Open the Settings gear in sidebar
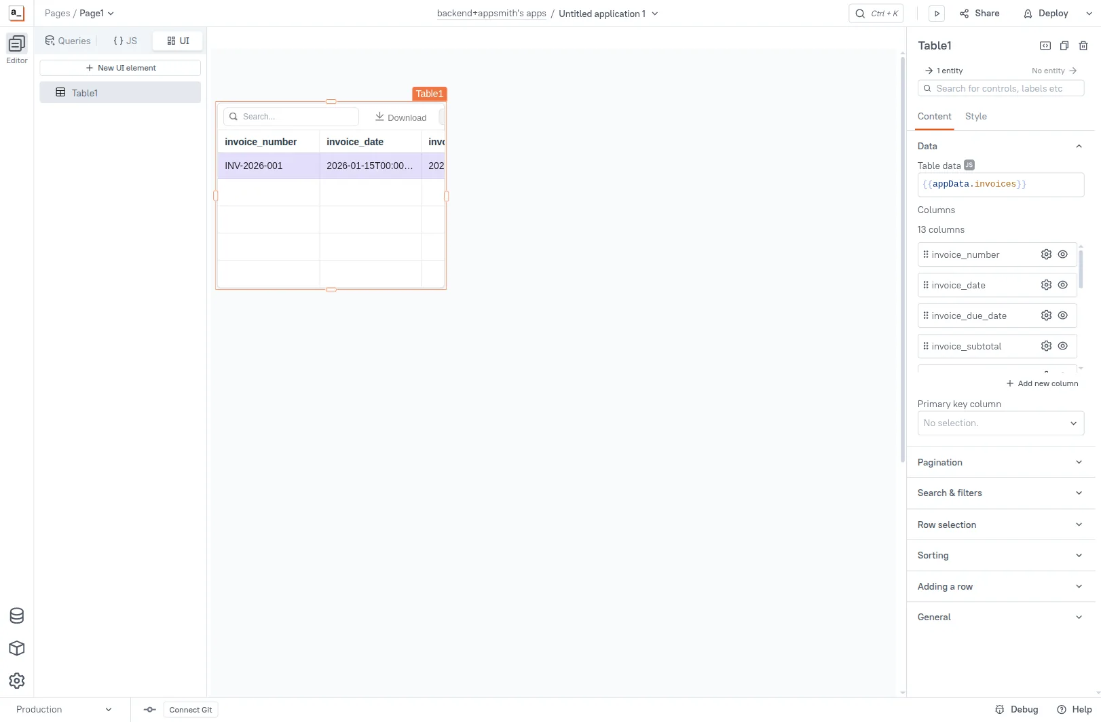Screen dimensions: 1101x722 click(x=17, y=681)
